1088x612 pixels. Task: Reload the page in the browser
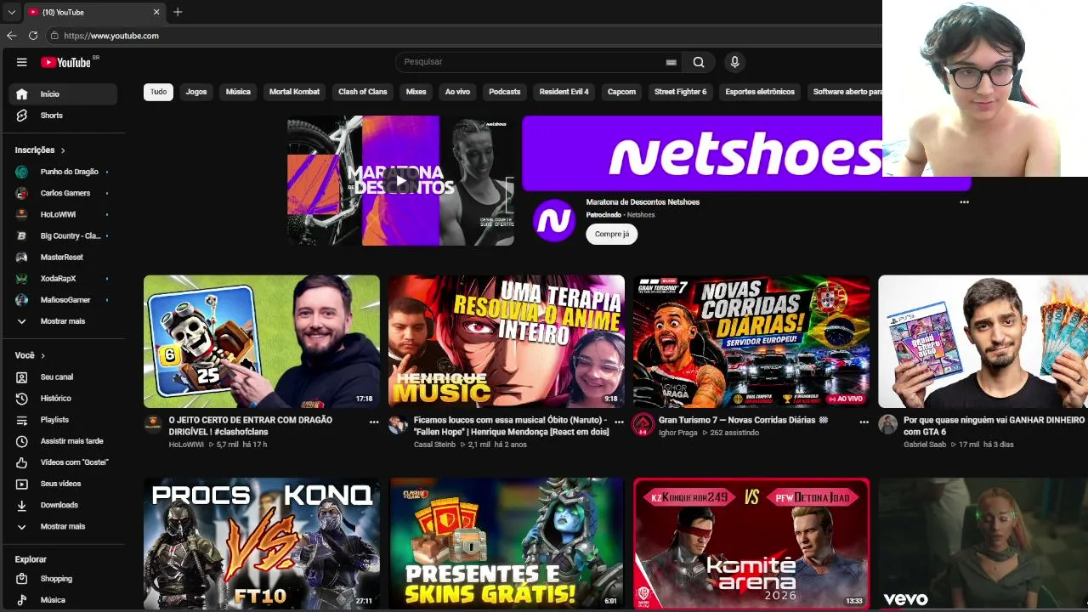33,36
